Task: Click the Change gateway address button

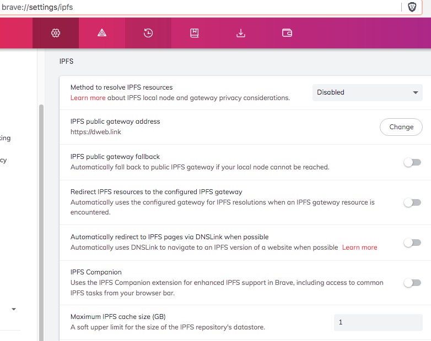Action: tap(401, 127)
